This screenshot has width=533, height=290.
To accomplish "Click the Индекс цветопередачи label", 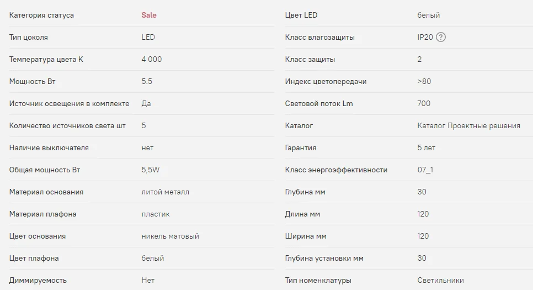I will (x=326, y=82).
